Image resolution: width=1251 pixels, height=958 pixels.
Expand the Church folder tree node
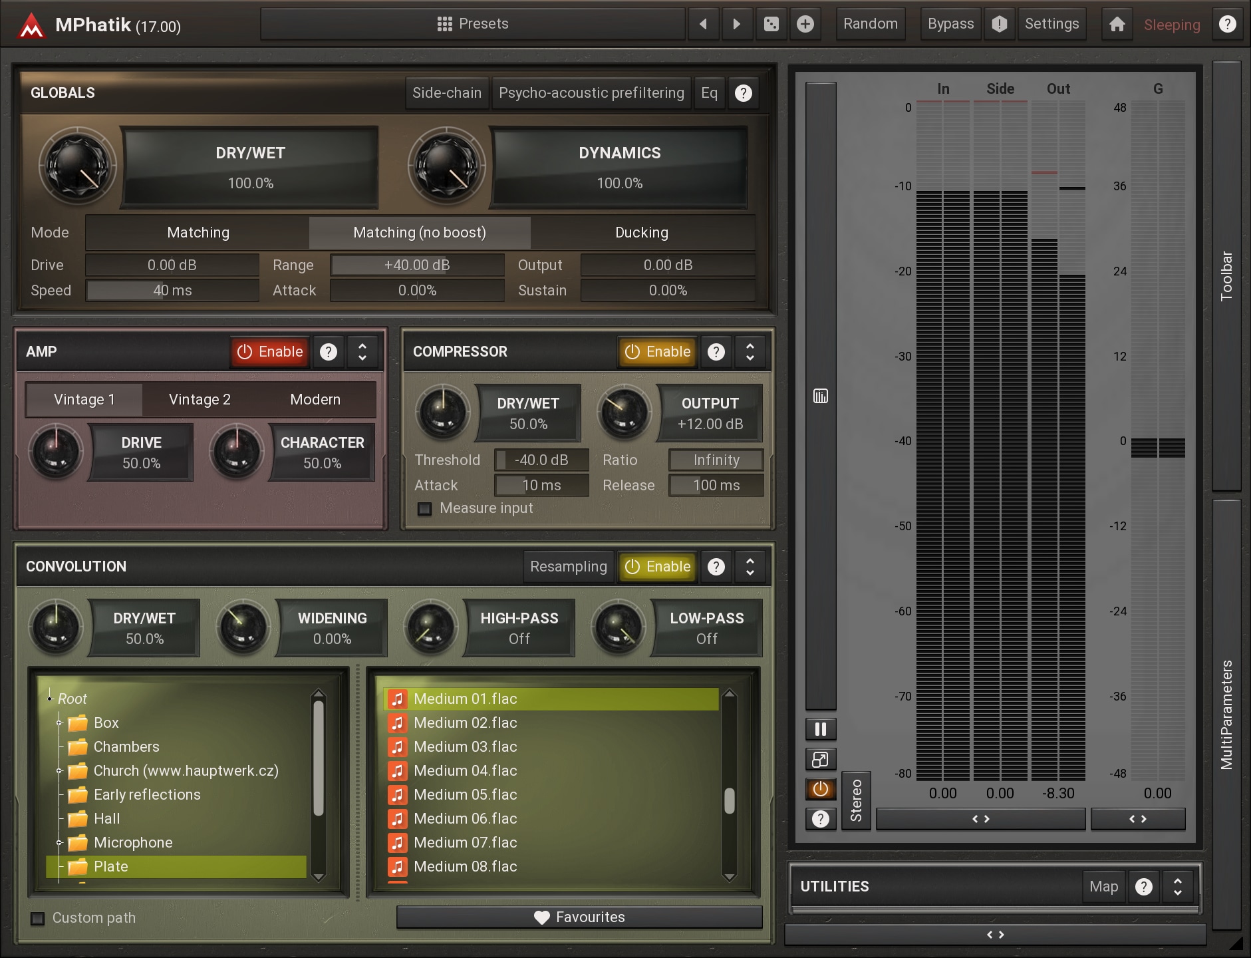[59, 770]
